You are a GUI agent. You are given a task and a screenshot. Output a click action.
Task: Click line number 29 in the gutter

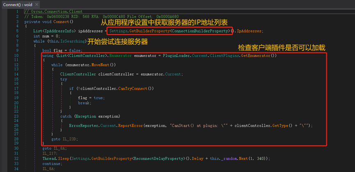[x=16, y=143]
